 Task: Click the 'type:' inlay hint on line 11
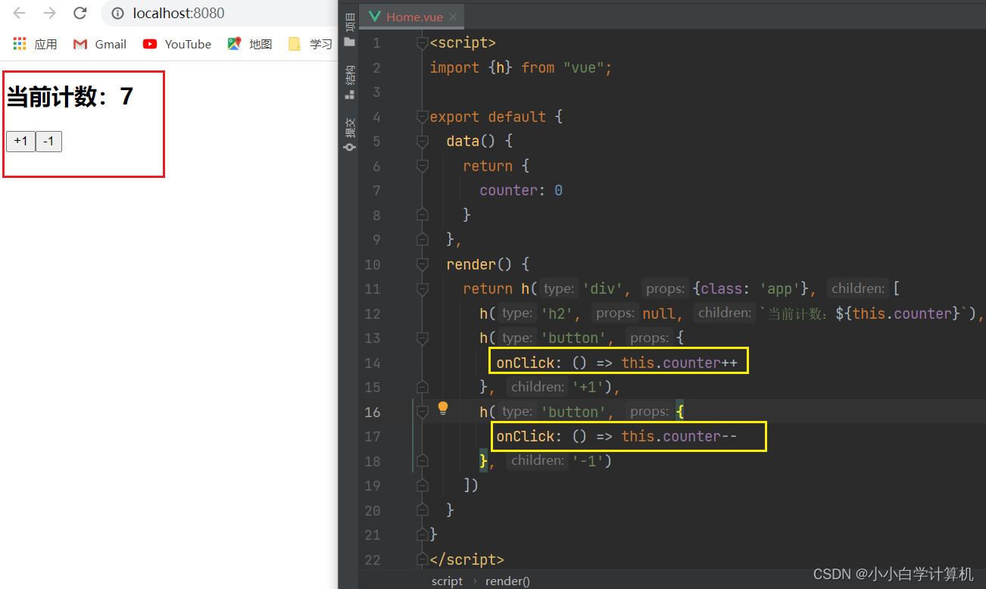(x=559, y=288)
